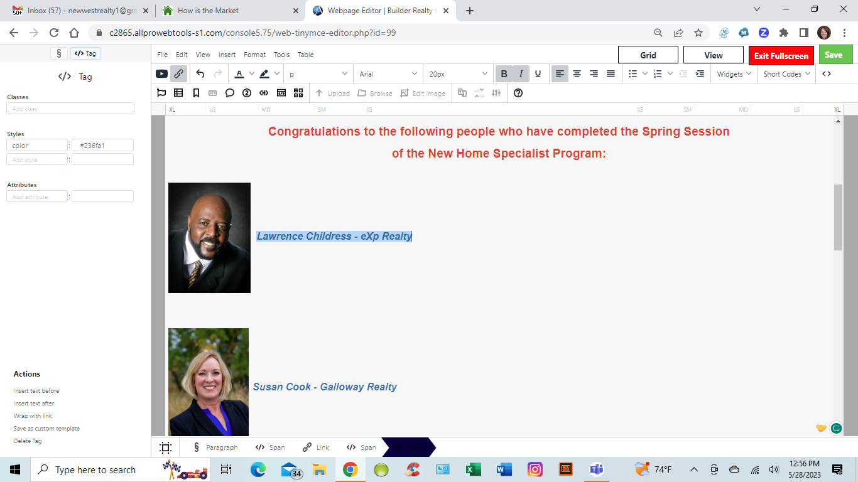Toggle italic formatting
Image resolution: width=858 pixels, height=482 pixels.
tap(521, 74)
